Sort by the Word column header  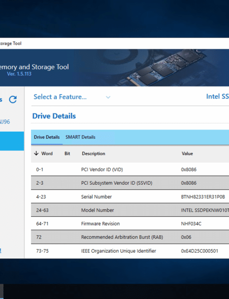click(x=47, y=154)
